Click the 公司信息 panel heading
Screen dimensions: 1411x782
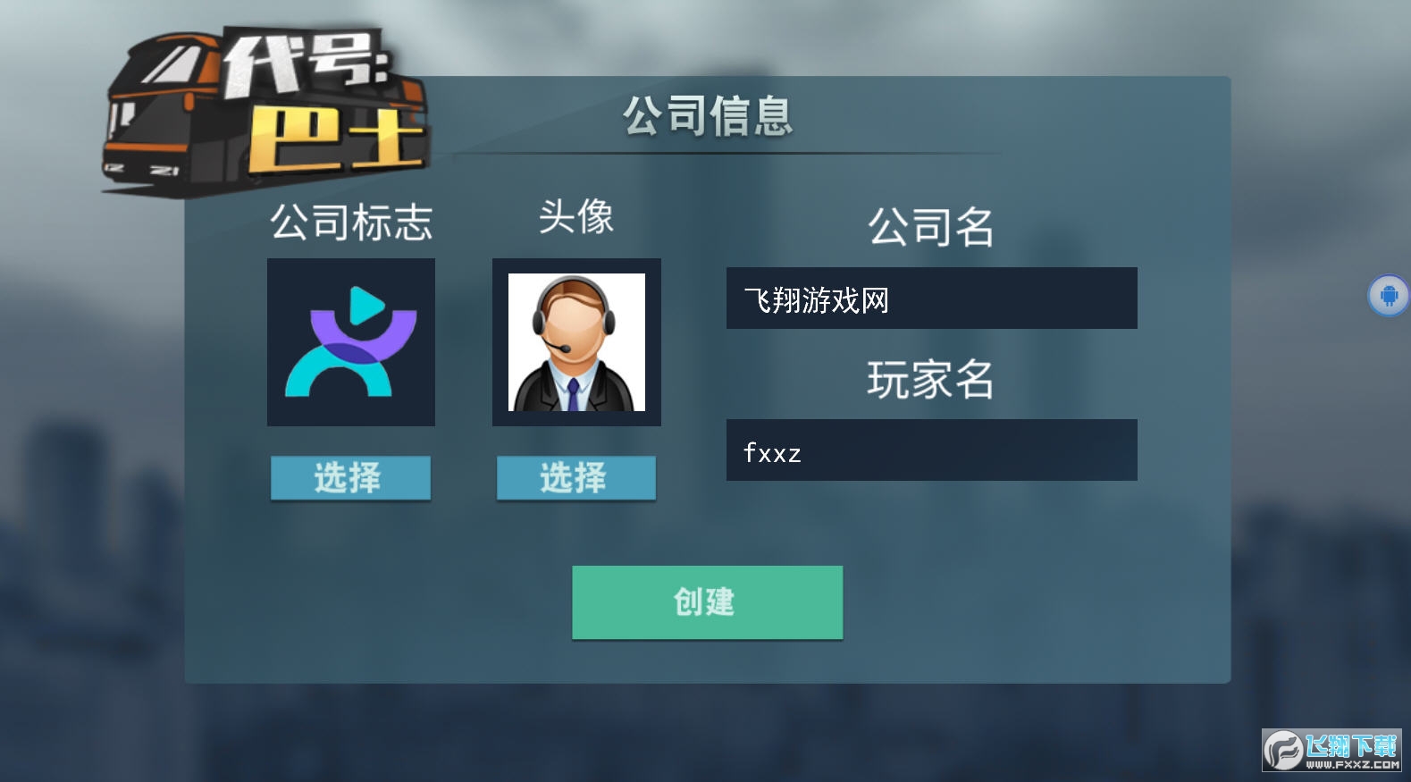coord(708,116)
